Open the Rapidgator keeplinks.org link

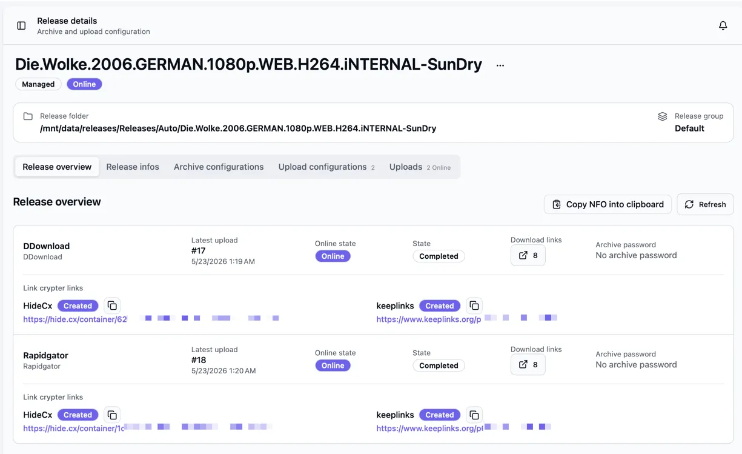point(429,429)
